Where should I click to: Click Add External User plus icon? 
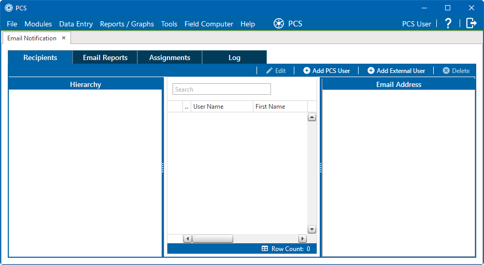[371, 70]
